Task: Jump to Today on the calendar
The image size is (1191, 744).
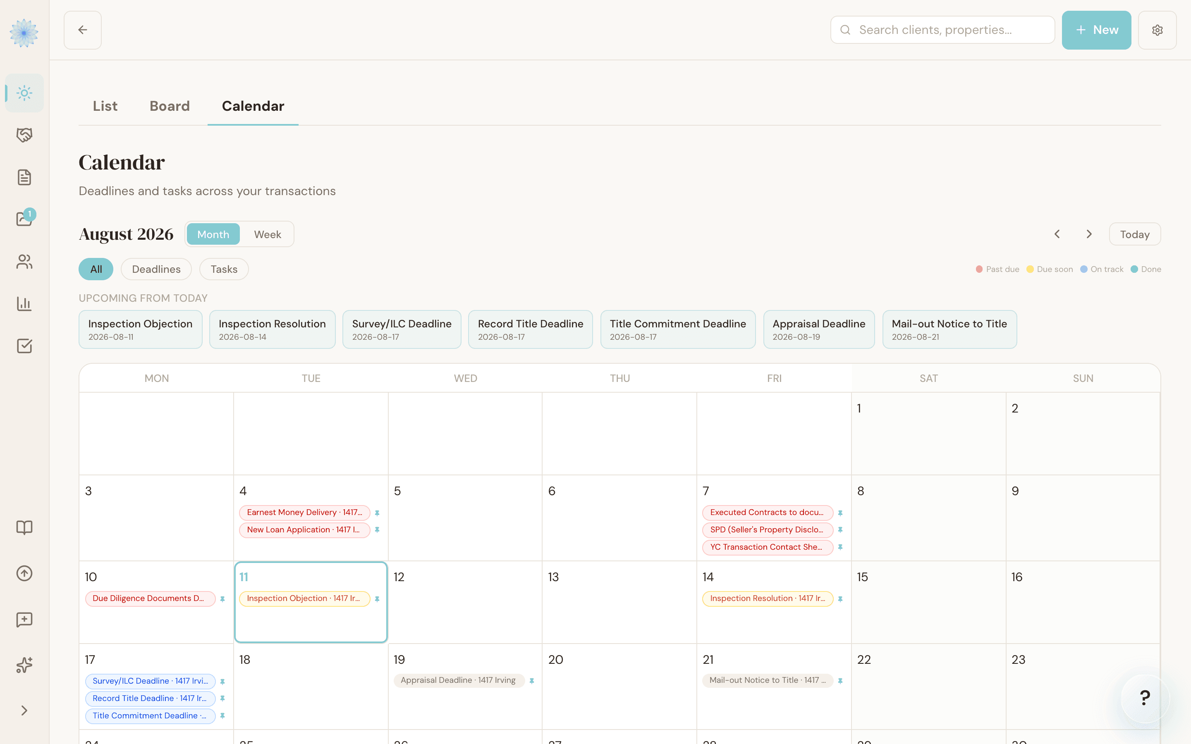Action: [x=1135, y=234]
